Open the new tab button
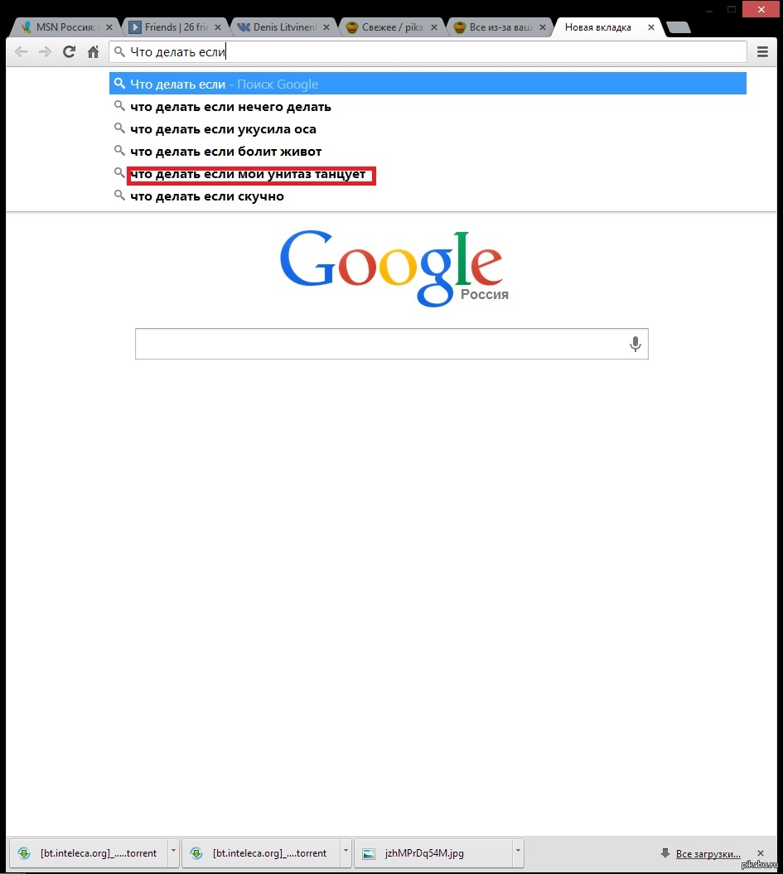 pos(679,27)
